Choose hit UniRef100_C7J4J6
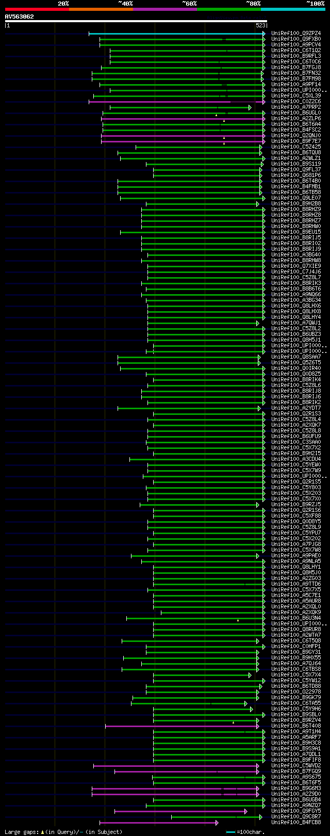Image resolution: width=330 pixels, height=836 pixels. pos(296,272)
